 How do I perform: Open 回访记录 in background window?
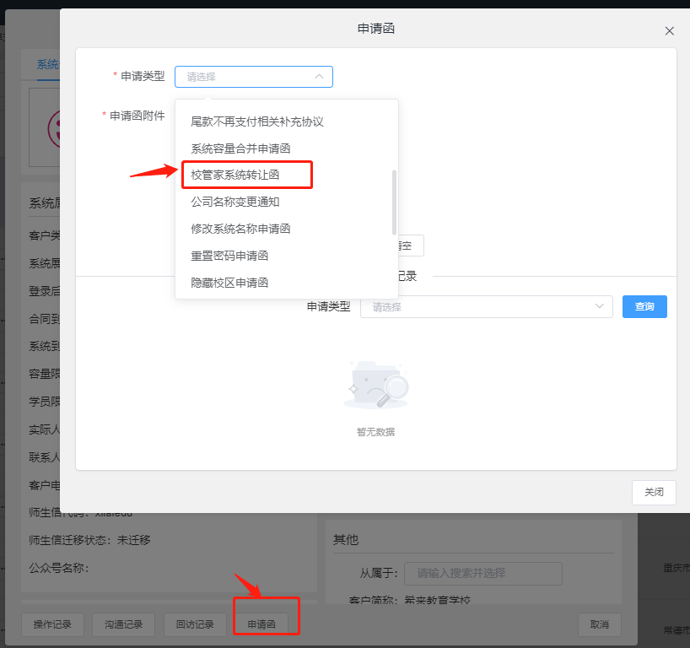(195, 624)
